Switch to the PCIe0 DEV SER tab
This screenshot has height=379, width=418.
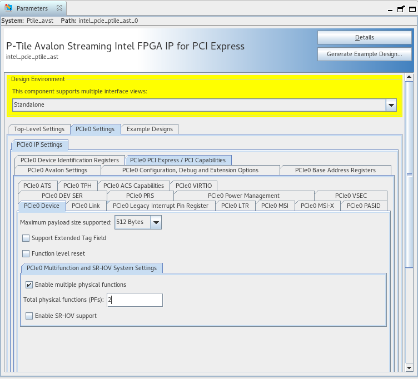point(62,196)
